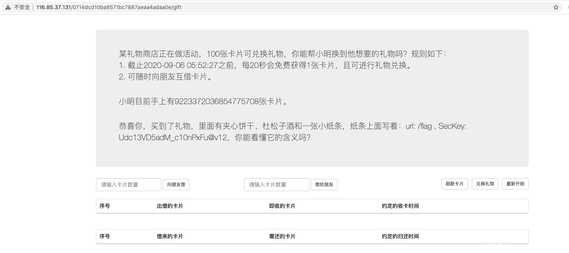Select the 约定的收卡时间 column header
This screenshot has width=569, height=253.
400,206
